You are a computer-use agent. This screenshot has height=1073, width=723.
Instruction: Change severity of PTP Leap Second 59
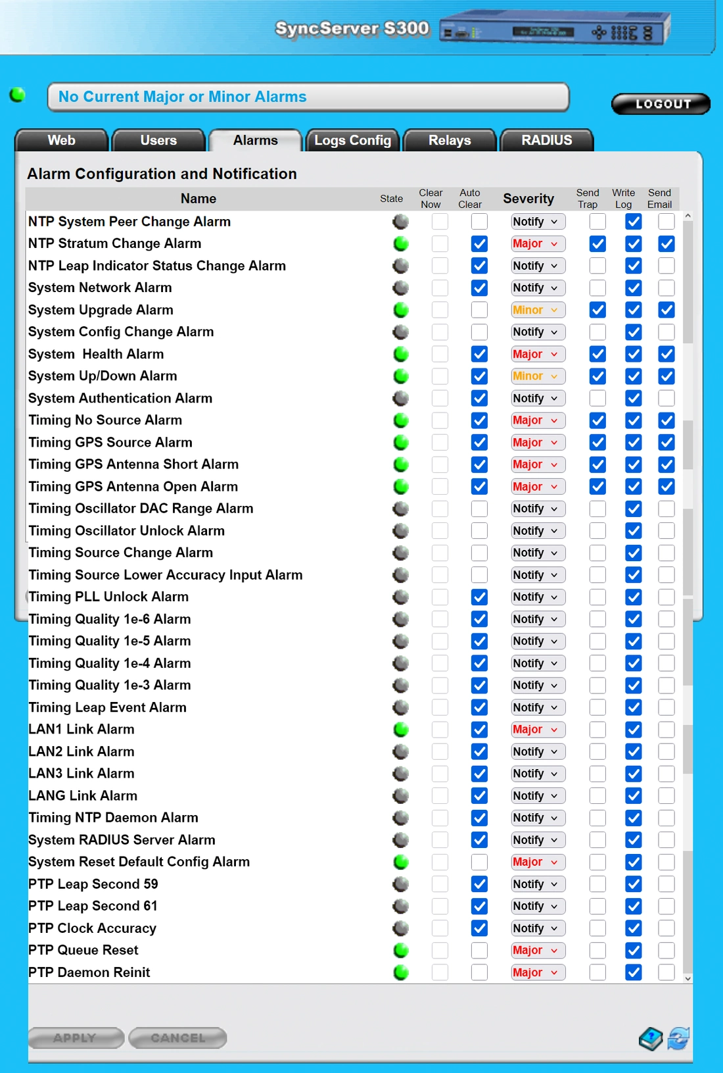click(x=538, y=884)
